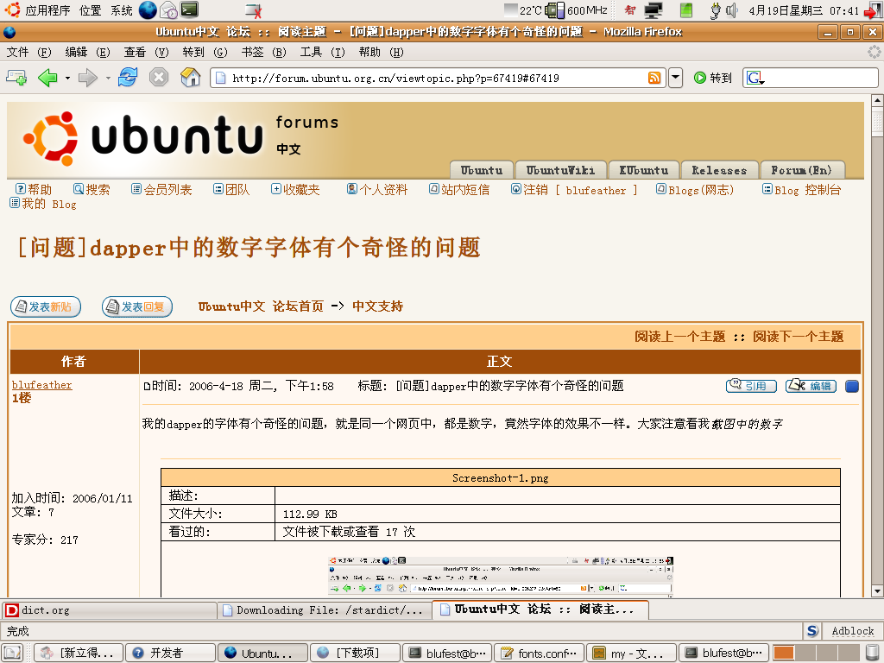Switch to the UbuntuWiki nav tab
The image size is (884, 663).
(560, 170)
